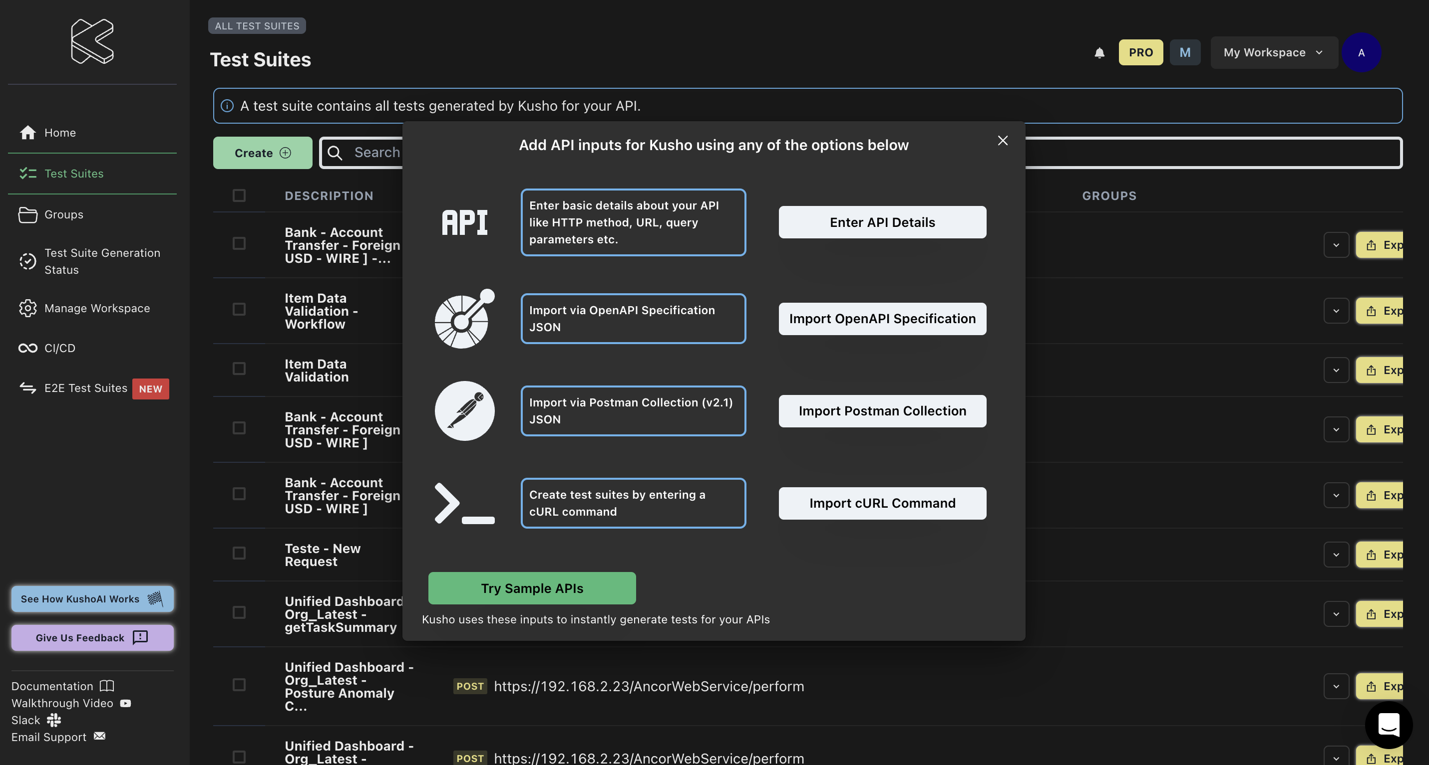Screen dimensions: 1429x765
Task: Click the Postman logo icon
Action: point(464,411)
